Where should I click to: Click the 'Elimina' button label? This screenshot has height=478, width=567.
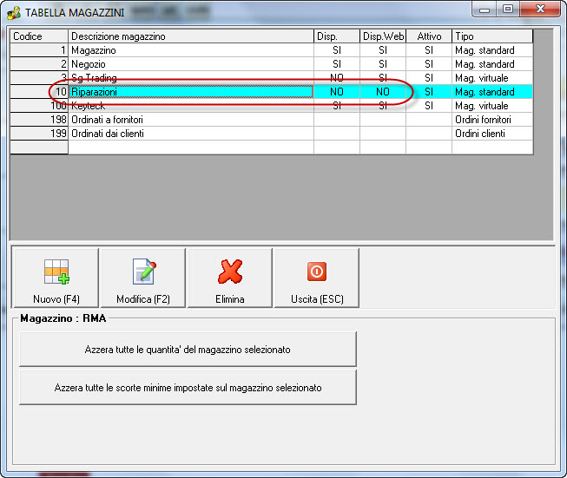230,299
